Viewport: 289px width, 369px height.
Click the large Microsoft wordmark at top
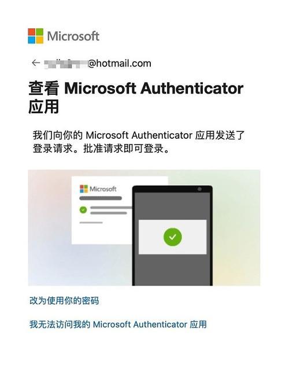(x=73, y=36)
